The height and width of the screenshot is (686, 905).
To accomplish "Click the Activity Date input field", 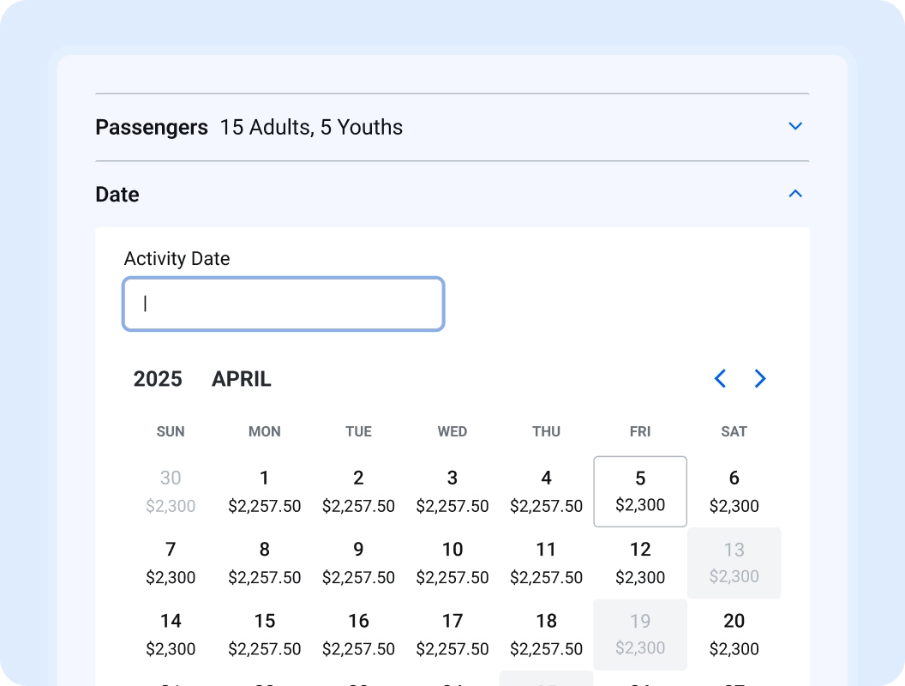I will click(x=283, y=304).
